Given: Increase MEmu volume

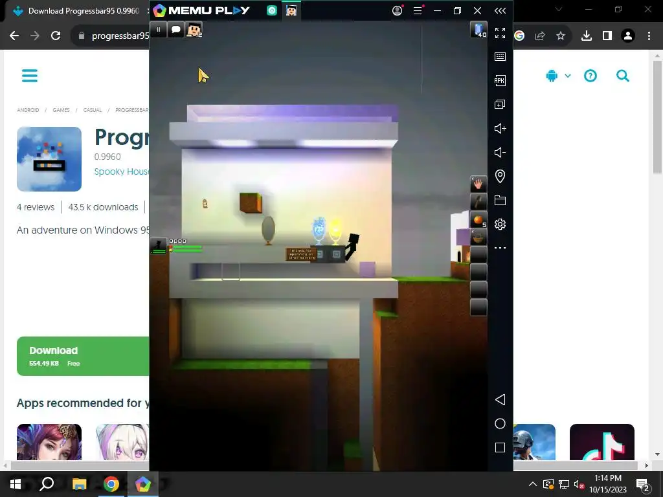Looking at the screenshot, I should point(500,129).
